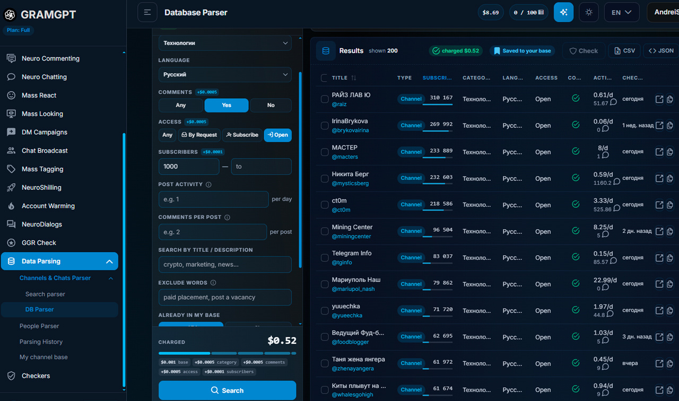Image resolution: width=679 pixels, height=401 pixels.
Task: Click the info icon beside Exclude Words
Action: tap(213, 283)
